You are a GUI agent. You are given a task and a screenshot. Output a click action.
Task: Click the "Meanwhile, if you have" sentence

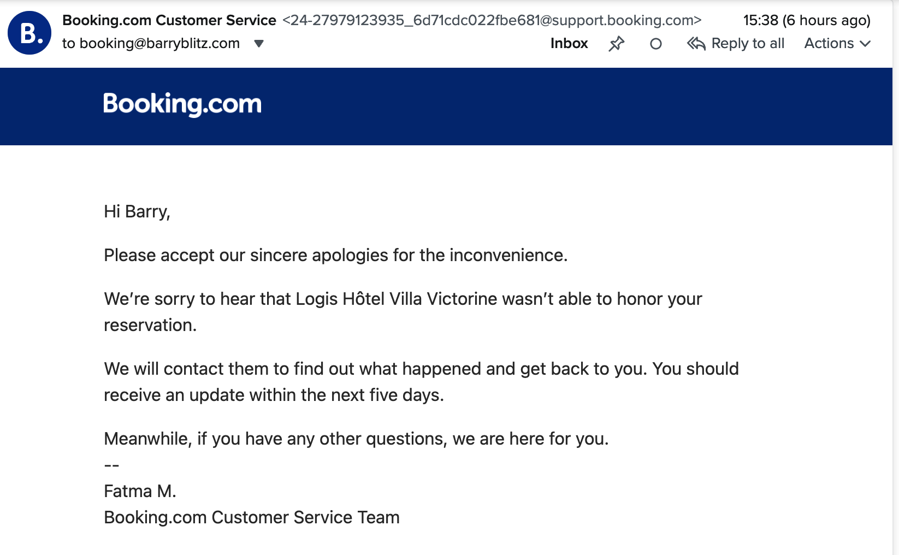point(356,439)
